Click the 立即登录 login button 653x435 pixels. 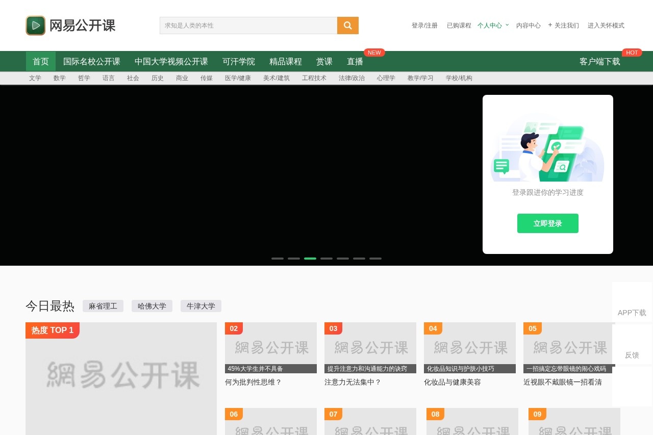coord(547,223)
